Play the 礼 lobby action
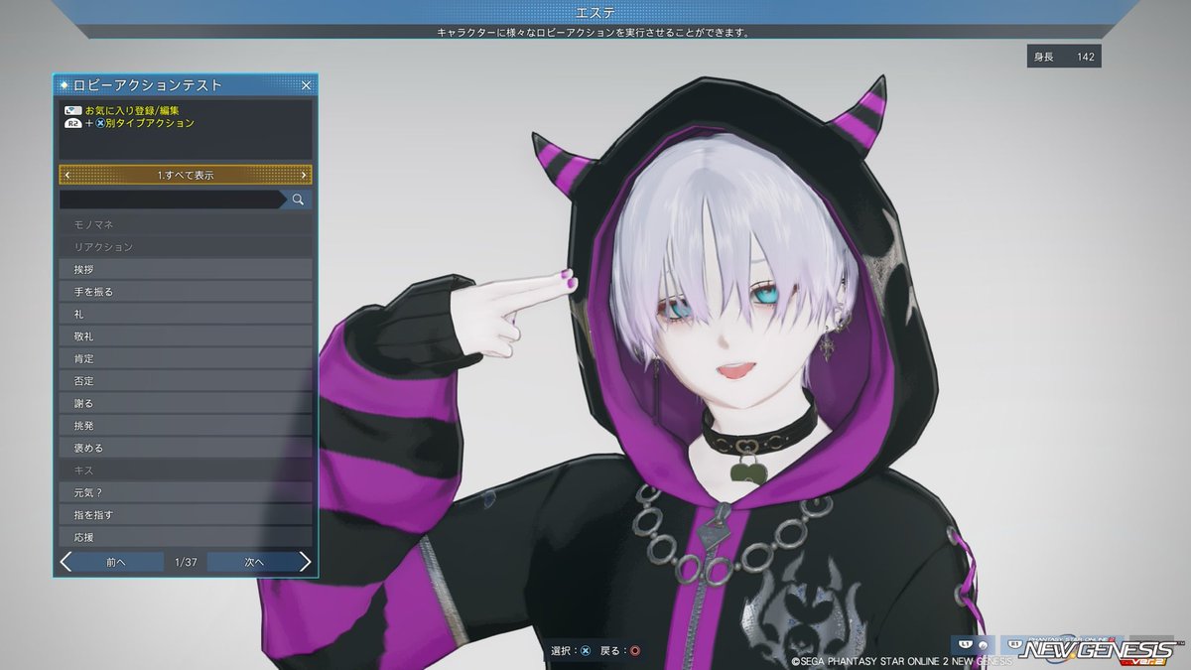1191x670 pixels. 186,315
